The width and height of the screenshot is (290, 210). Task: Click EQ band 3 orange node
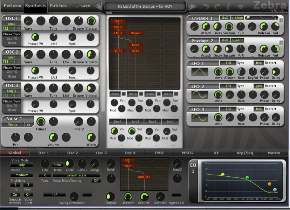(270, 184)
